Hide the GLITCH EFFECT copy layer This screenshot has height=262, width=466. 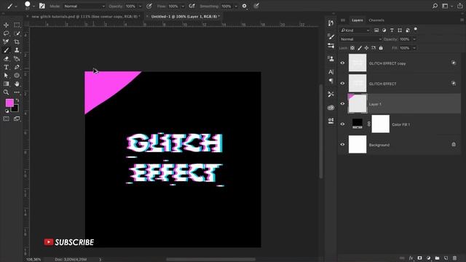click(342, 63)
